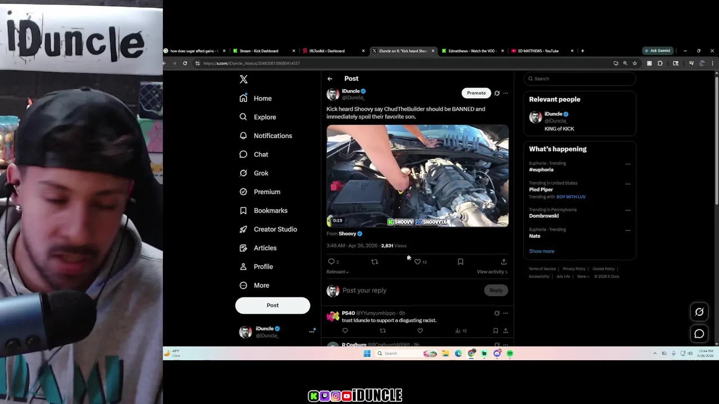Bookmark PS40's comment

495,331
